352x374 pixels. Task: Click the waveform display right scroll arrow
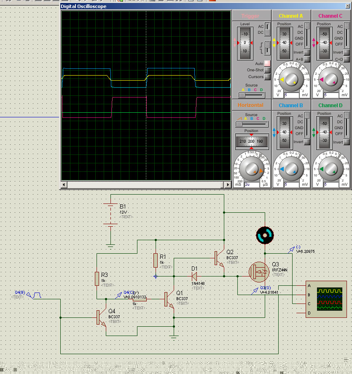[228, 185]
